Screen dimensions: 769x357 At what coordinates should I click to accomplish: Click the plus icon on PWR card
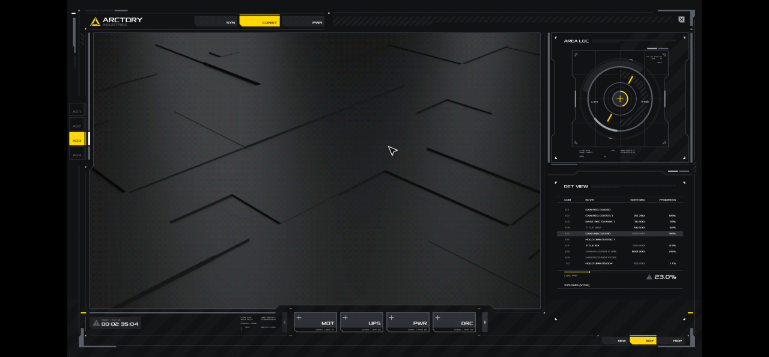click(391, 318)
